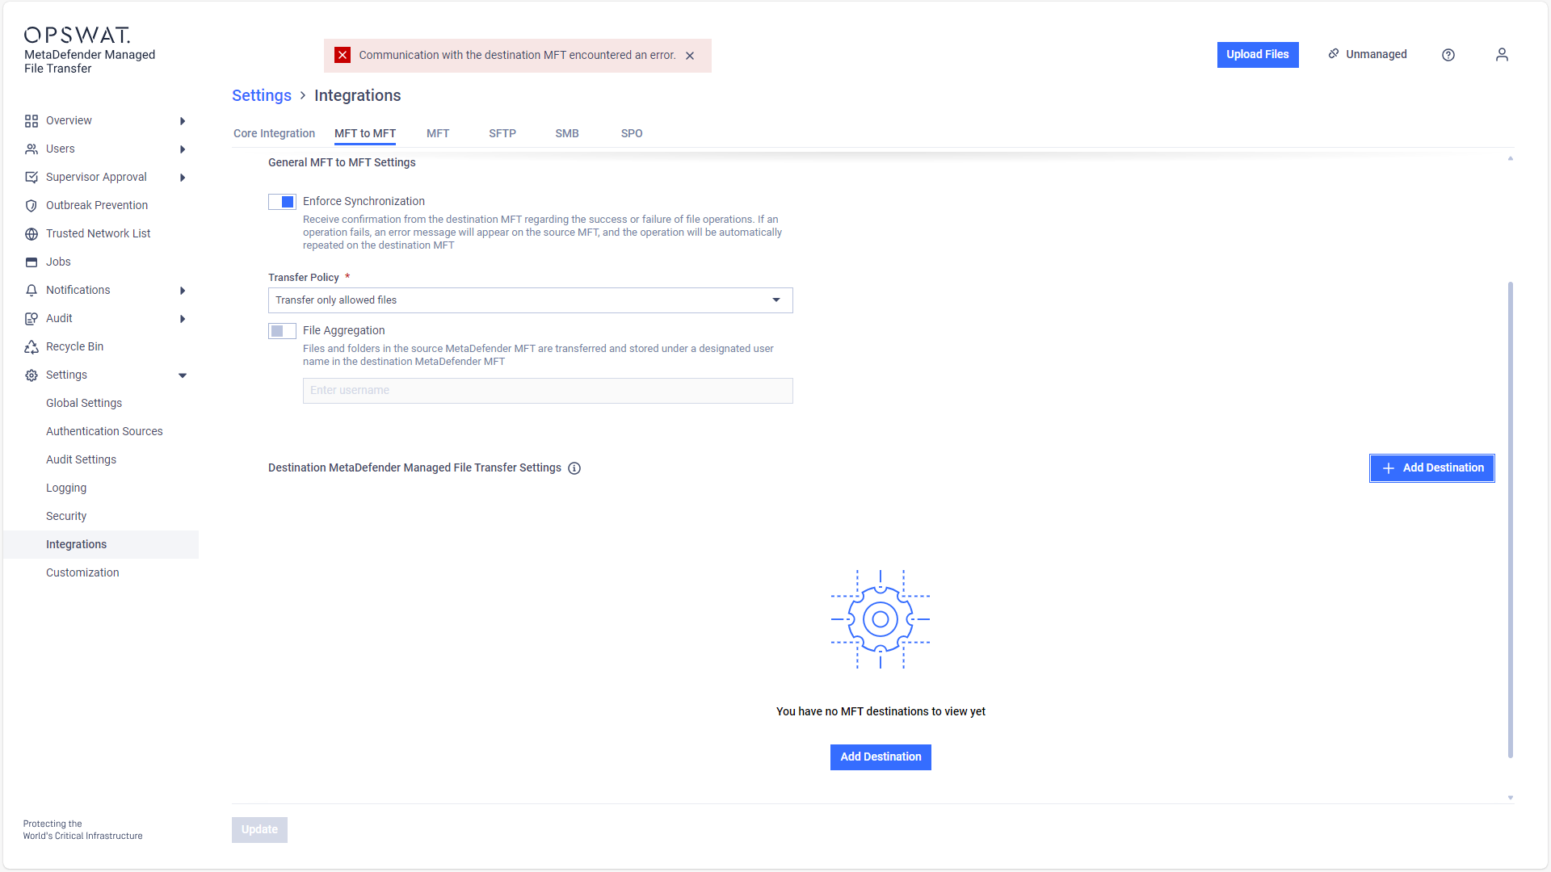
Task: Expand the Users submenu arrow
Action: coord(183,149)
